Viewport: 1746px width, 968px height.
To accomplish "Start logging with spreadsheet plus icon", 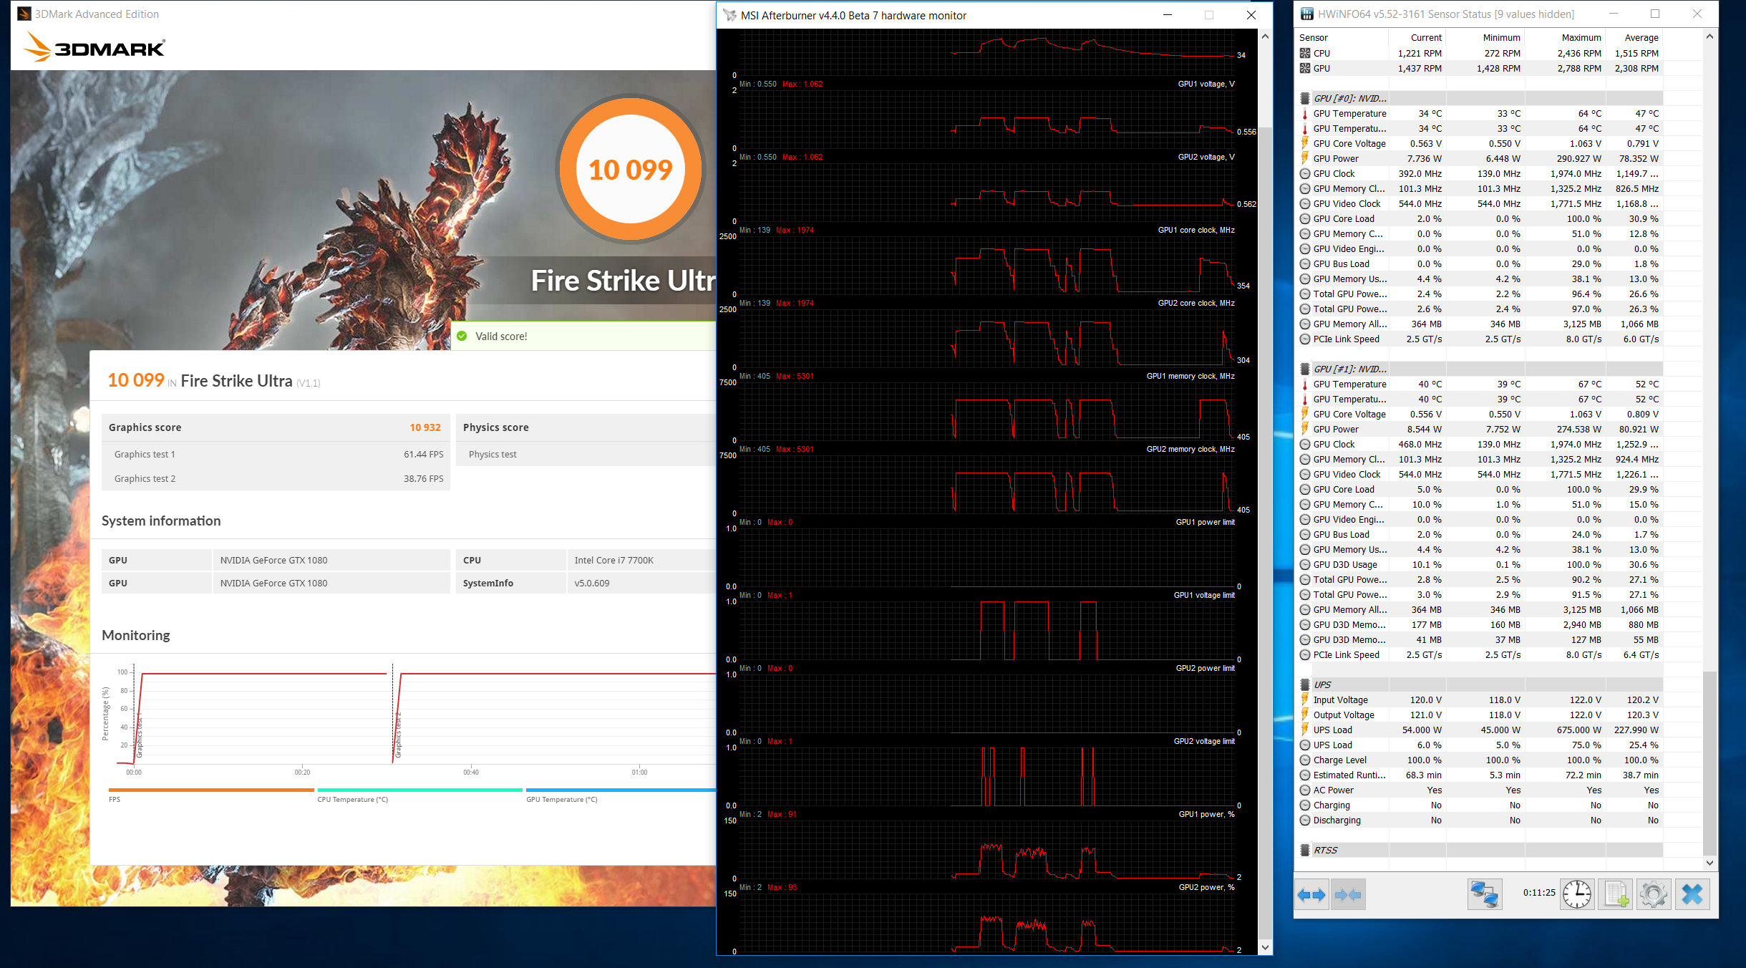I will pos(1616,894).
